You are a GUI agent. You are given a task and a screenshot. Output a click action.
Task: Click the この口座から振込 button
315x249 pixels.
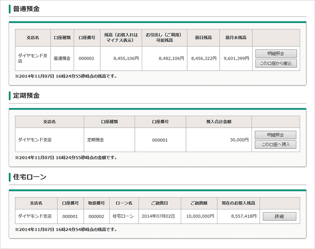276,63
